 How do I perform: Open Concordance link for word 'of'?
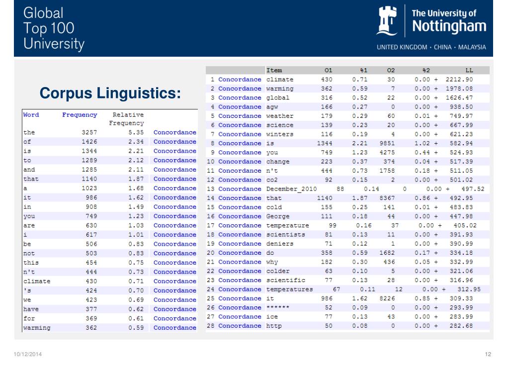click(x=174, y=142)
